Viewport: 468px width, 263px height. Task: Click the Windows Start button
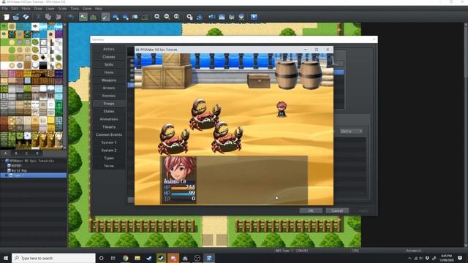point(6,258)
